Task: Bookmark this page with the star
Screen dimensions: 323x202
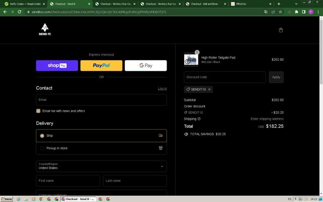Action: (x=281, y=12)
